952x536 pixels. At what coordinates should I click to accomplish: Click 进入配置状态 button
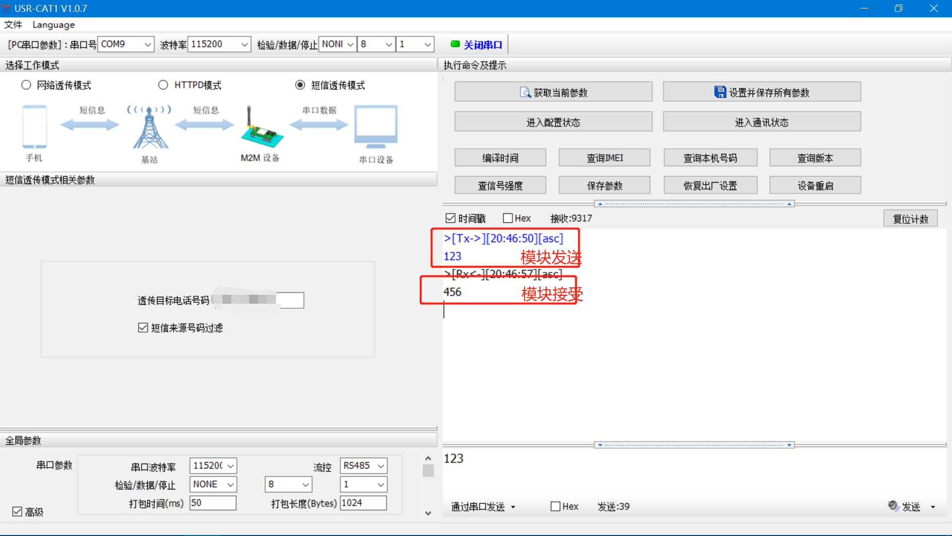click(553, 122)
